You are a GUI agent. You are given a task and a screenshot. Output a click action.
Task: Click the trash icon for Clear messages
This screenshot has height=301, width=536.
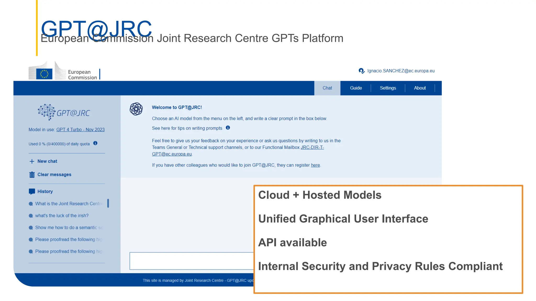32,175
